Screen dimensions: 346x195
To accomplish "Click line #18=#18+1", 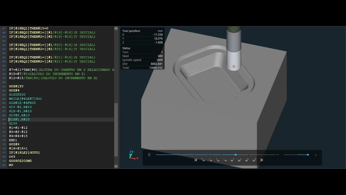I will click(x=18, y=148).
